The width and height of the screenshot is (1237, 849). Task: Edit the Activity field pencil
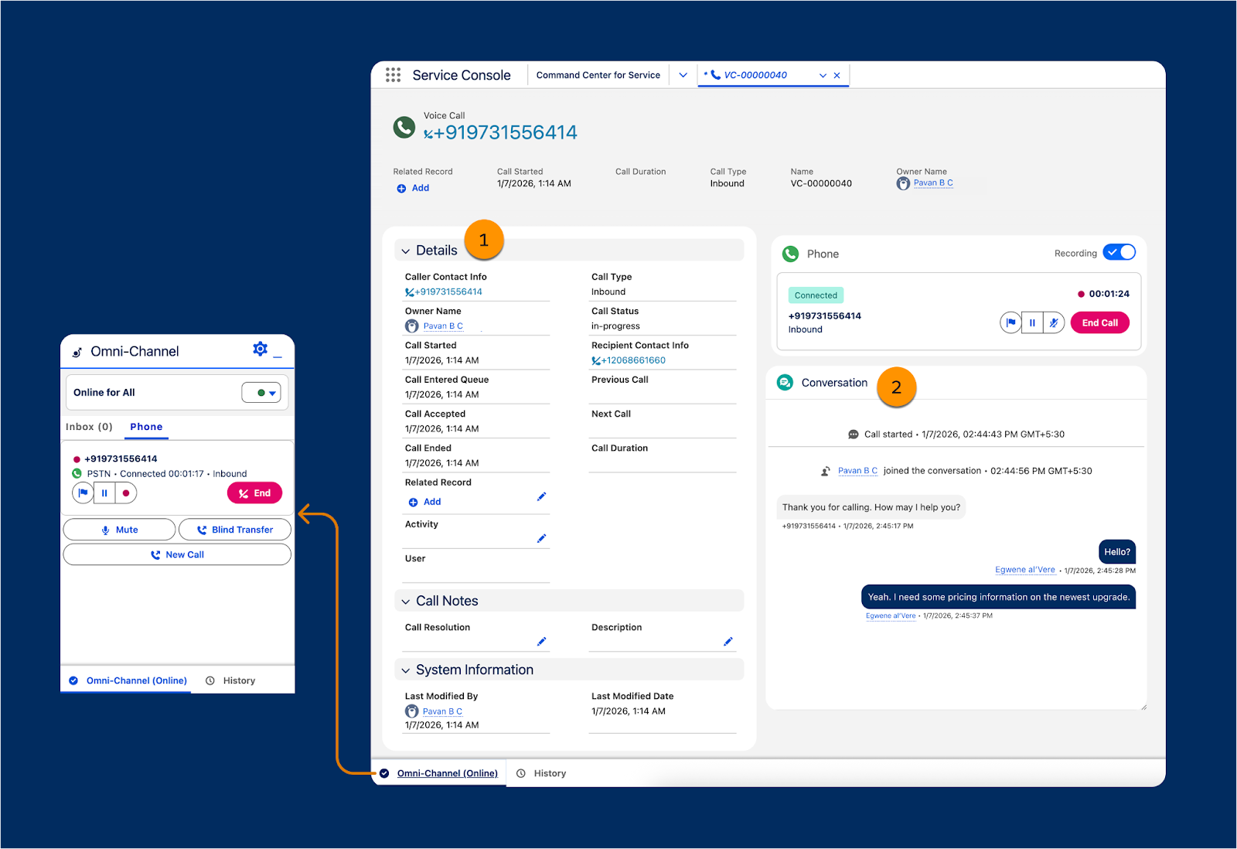(541, 538)
